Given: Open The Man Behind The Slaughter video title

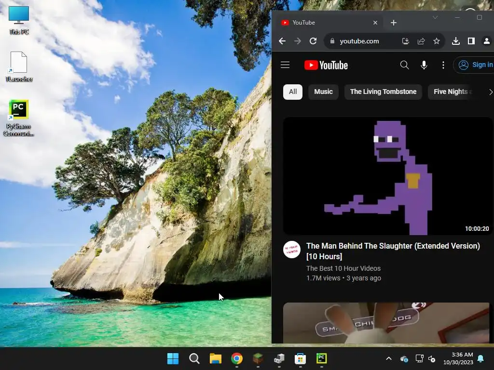Looking at the screenshot, I should (x=393, y=251).
